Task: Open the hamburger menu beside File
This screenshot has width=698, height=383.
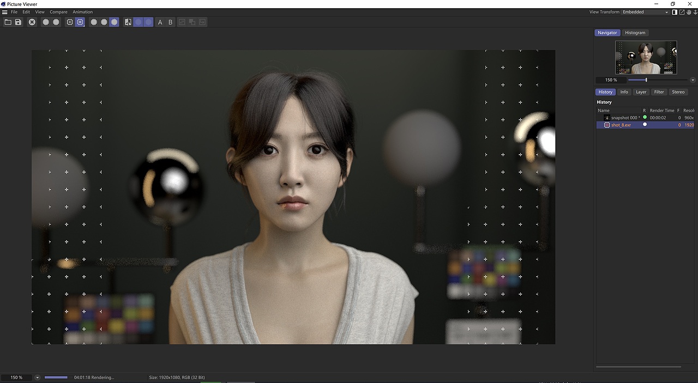Action: click(x=4, y=12)
